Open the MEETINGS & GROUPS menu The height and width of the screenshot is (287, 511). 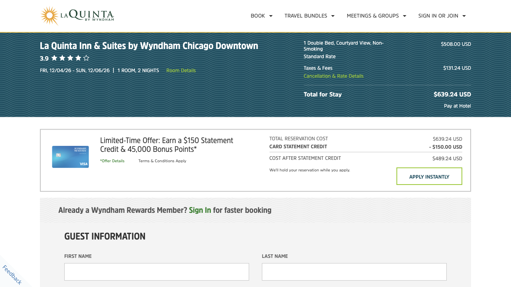pos(373,16)
